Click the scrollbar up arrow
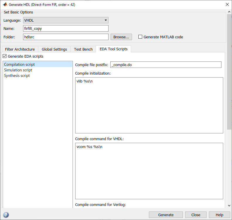The image size is (232, 220). 229,12
